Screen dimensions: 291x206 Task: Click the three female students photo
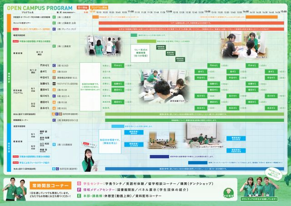(x=260, y=186)
